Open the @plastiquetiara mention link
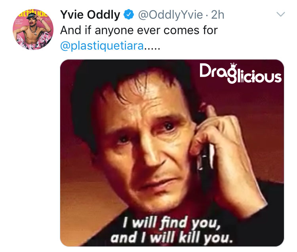The height and width of the screenshot is (252, 297). 102,46
